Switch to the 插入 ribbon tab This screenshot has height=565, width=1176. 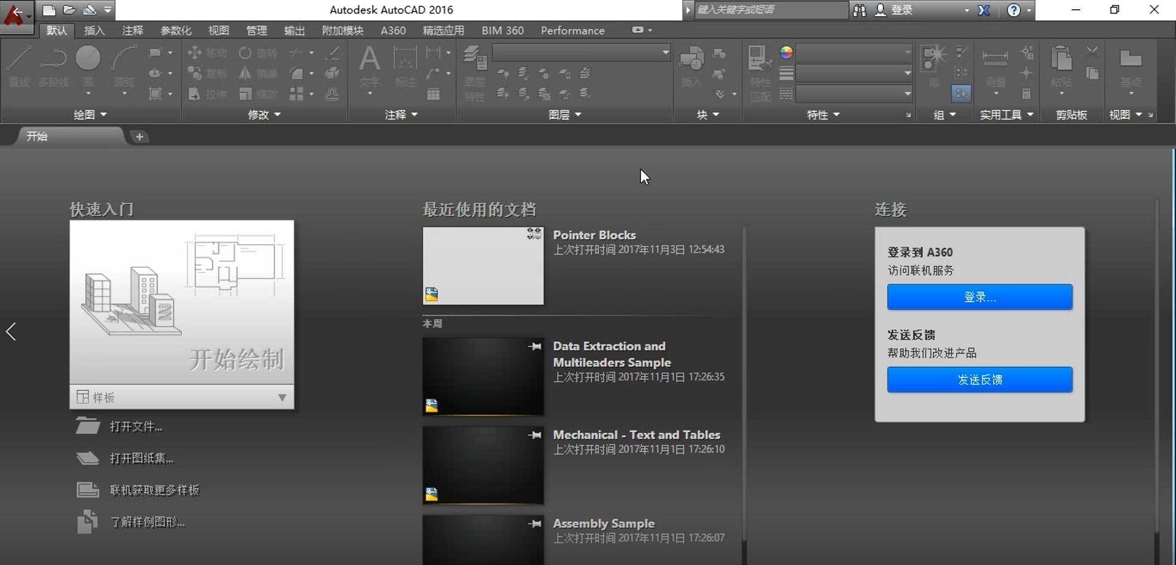[94, 31]
